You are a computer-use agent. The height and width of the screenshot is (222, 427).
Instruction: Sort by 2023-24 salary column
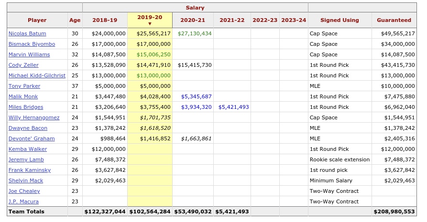coord(294,20)
